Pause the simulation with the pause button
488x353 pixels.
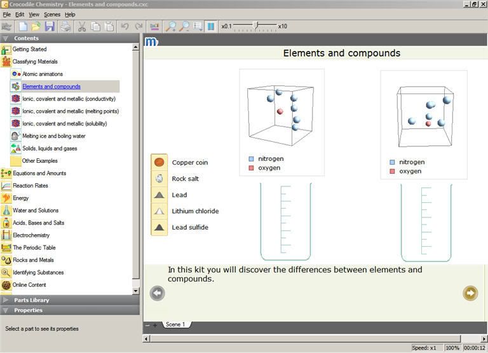(x=211, y=27)
